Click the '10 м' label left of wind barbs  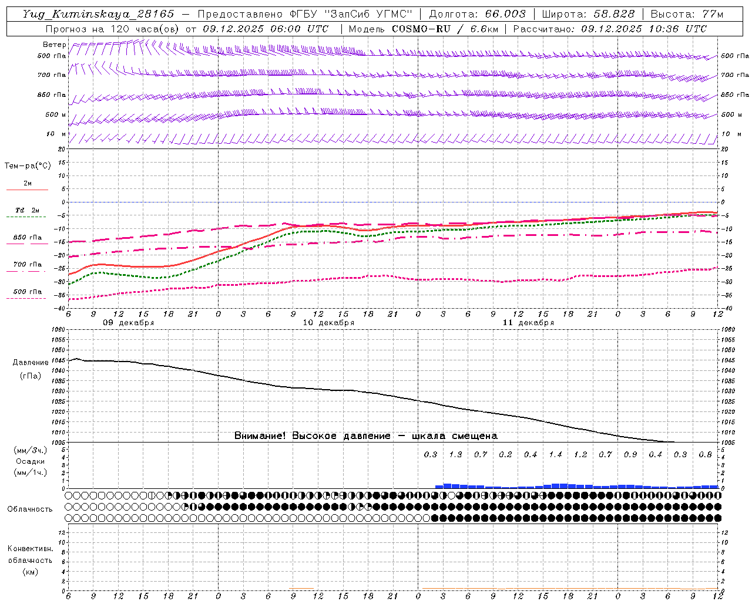(56, 134)
